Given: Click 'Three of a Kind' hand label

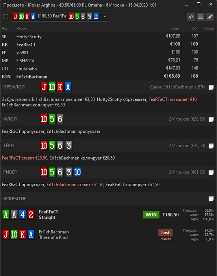Looking at the screenshot, I should (x=53, y=237).
